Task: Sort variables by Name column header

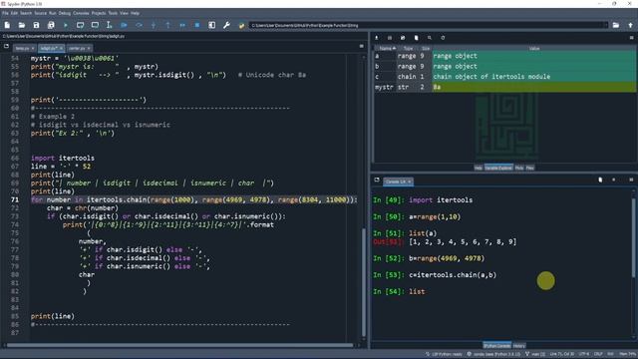Action: coord(387,49)
